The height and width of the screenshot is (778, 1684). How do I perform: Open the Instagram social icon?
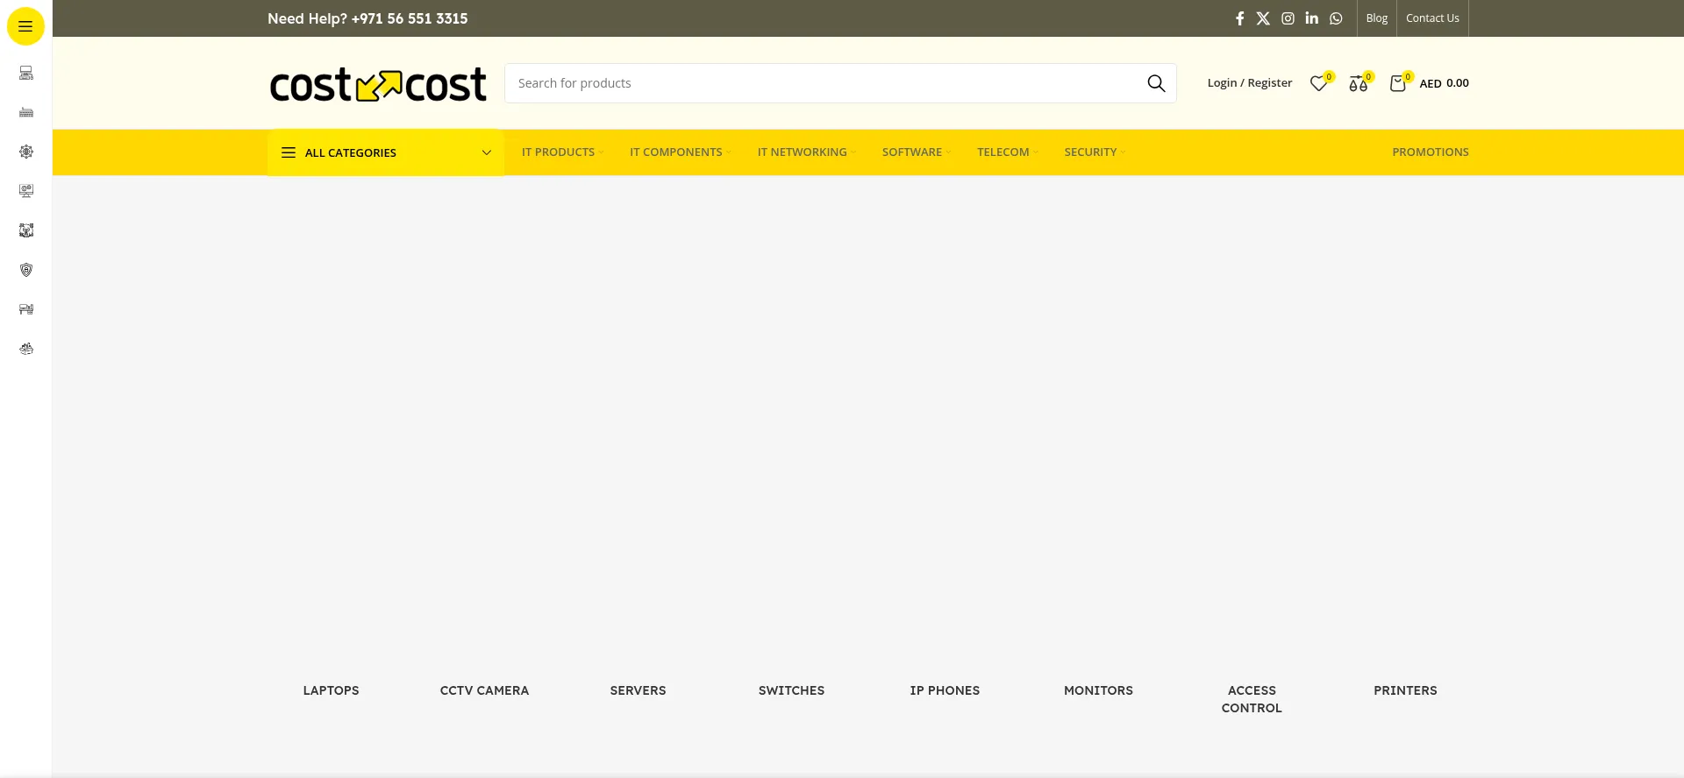(x=1288, y=18)
